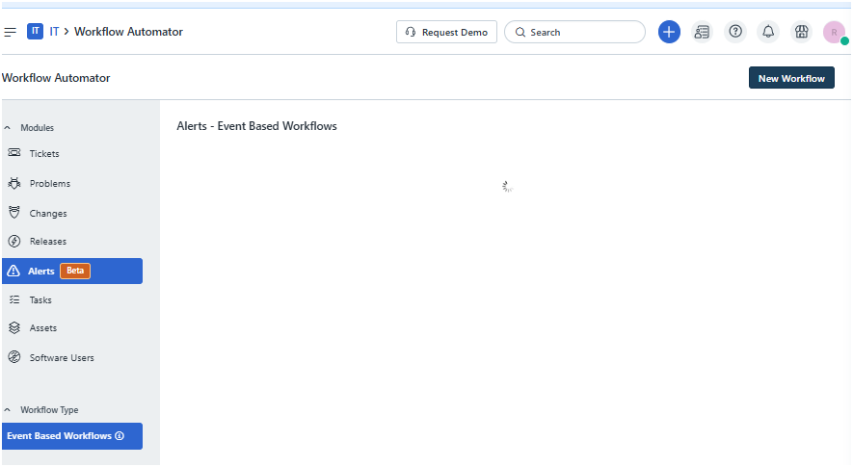Click the Changes icon in sidebar

tap(14, 212)
